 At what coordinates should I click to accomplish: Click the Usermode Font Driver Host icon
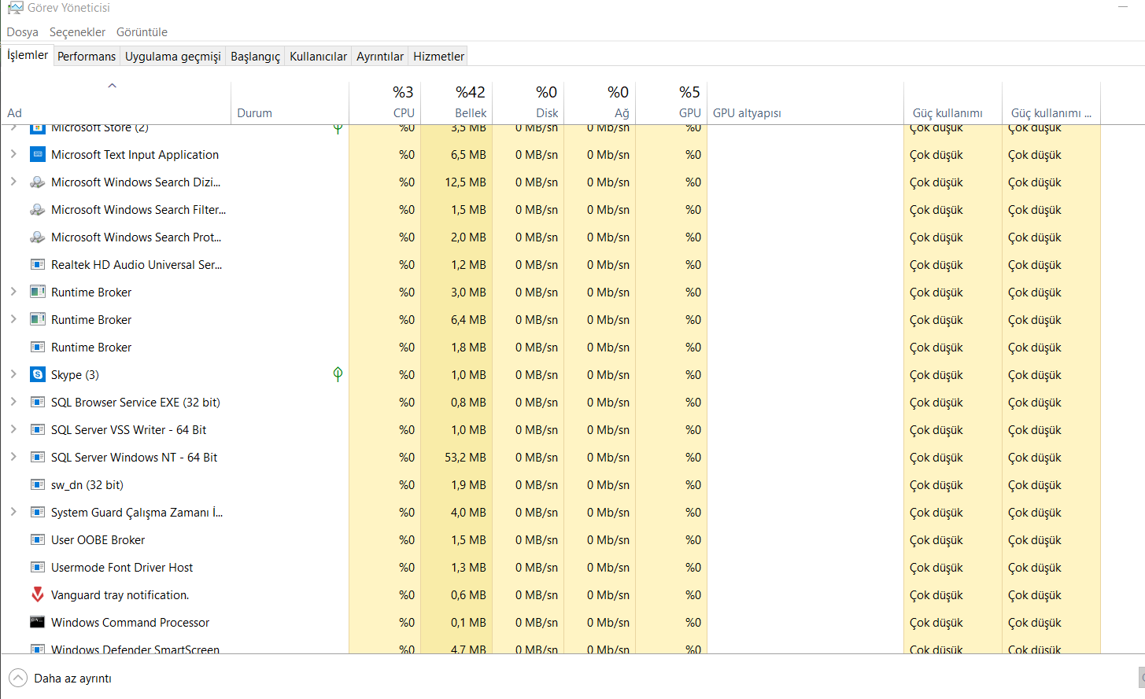[37, 568]
